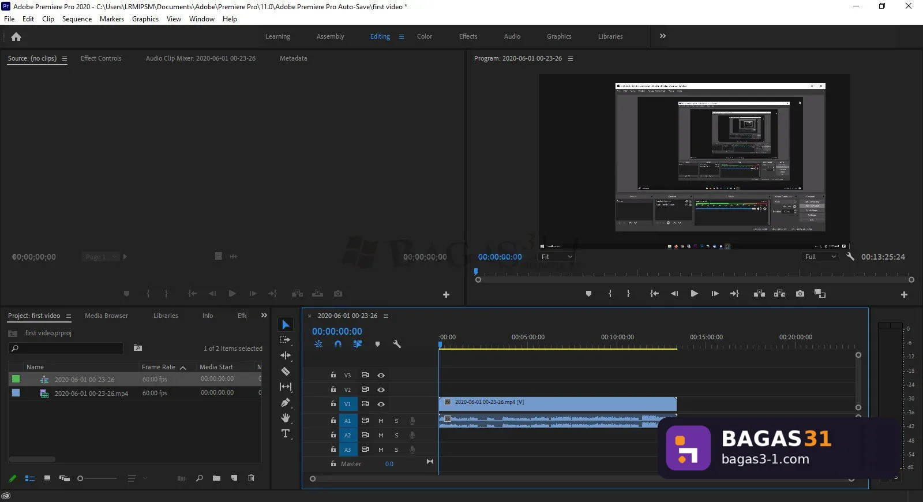Select the Hand tool
The width and height of the screenshot is (923, 502).
tap(286, 418)
